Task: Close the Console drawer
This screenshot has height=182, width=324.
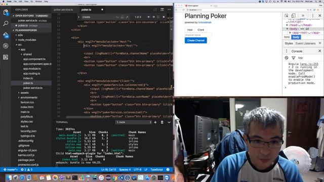Action: click(x=319, y=51)
